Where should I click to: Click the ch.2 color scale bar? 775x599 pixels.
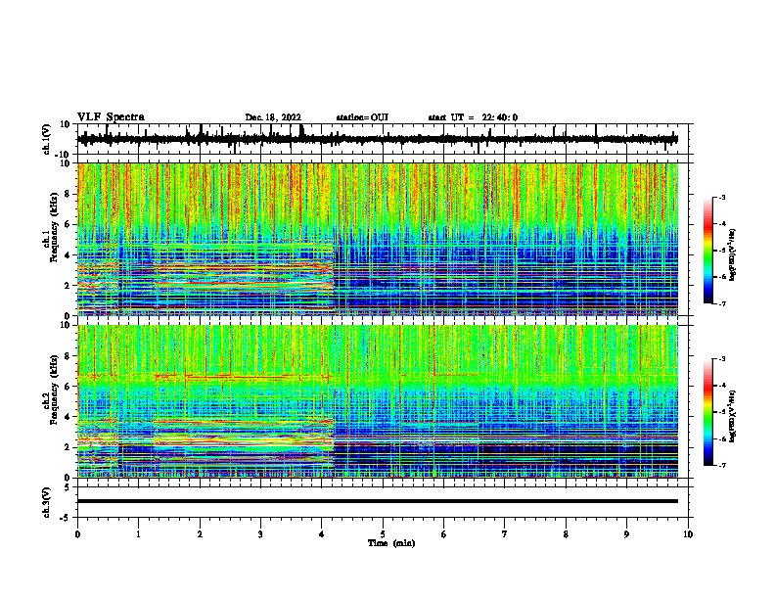click(708, 412)
